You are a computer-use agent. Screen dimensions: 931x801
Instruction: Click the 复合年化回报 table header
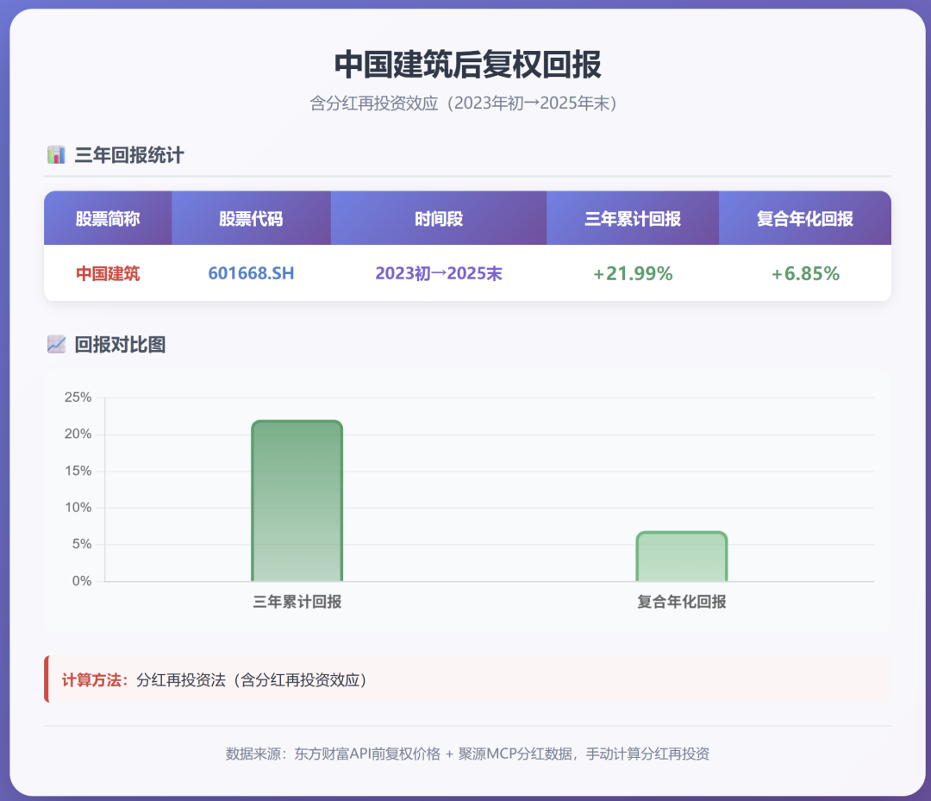(x=805, y=218)
